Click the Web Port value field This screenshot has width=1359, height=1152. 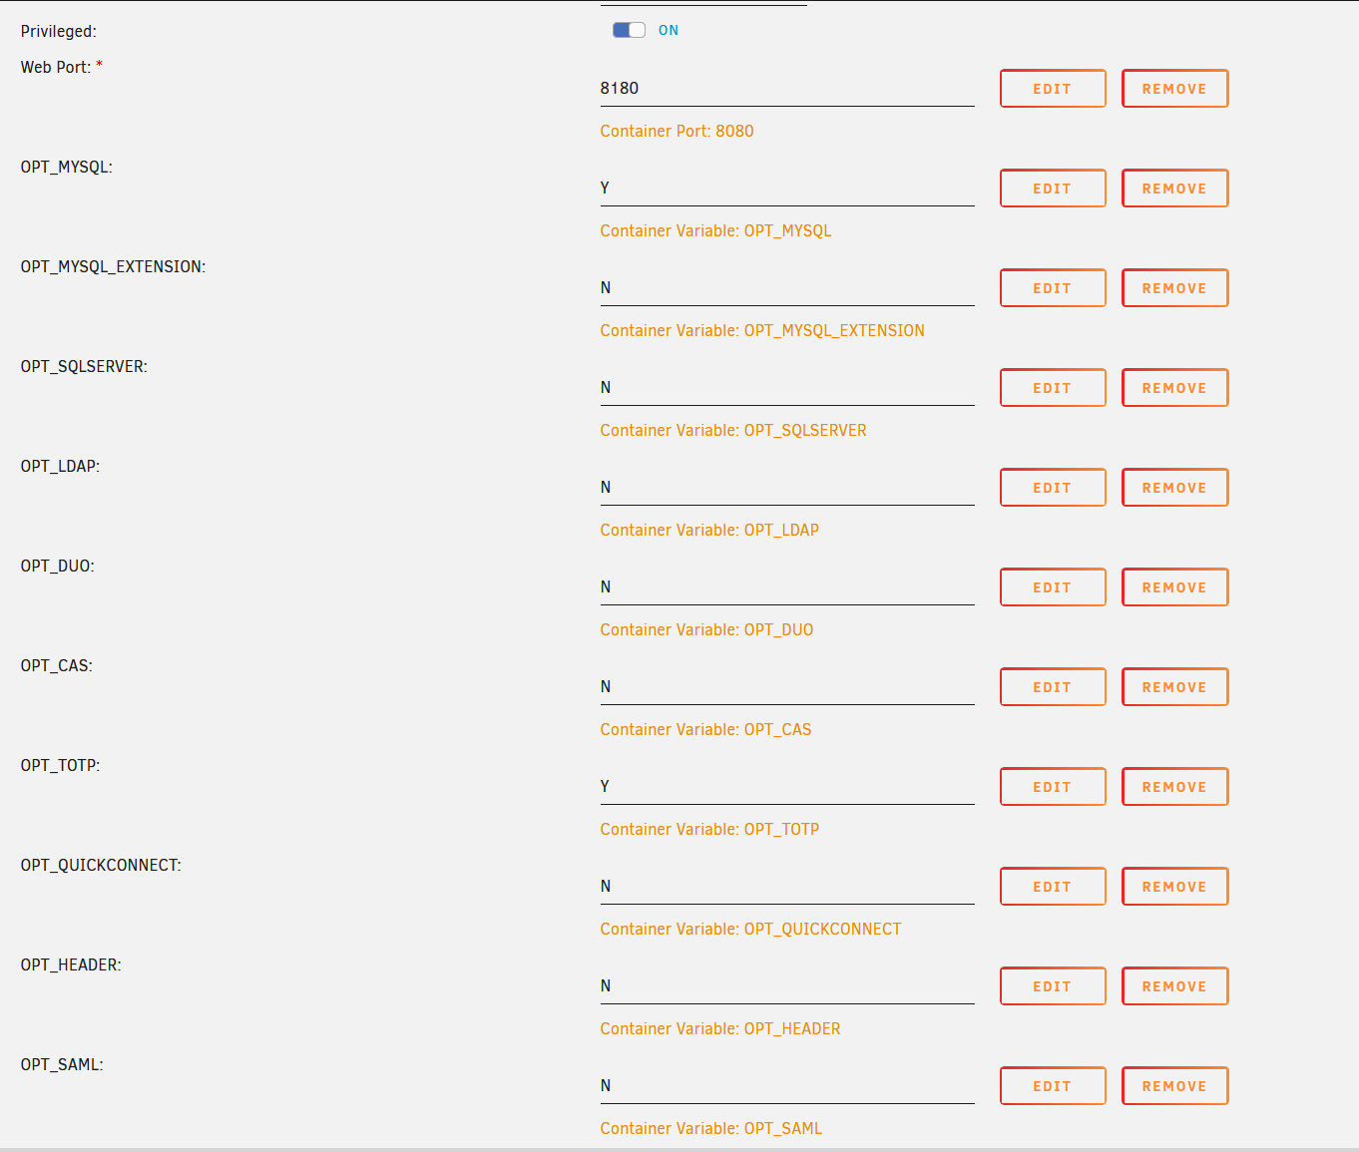787,89
